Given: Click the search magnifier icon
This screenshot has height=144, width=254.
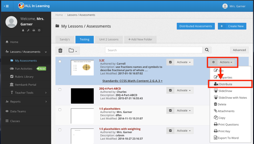Looking at the screenshot, I should pos(207,50).
